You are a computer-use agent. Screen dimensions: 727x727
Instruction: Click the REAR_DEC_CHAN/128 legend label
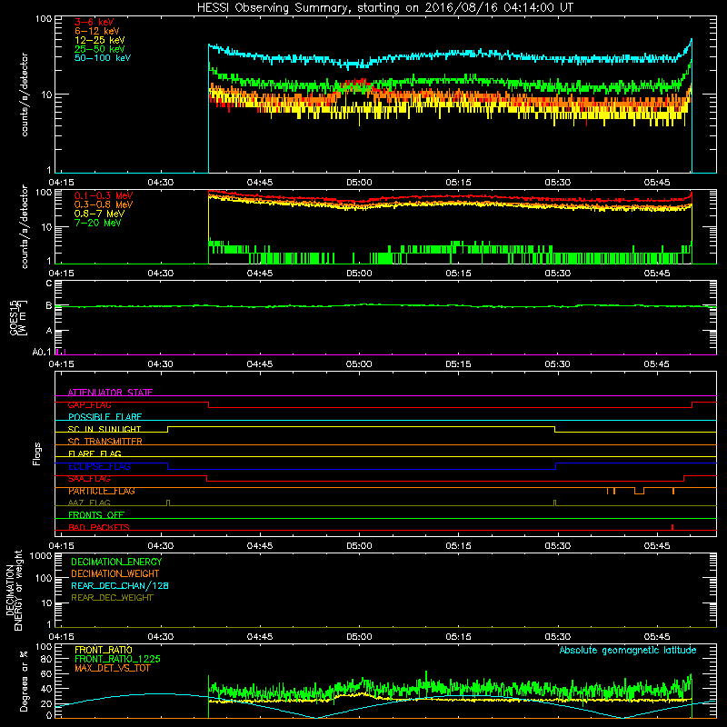(120, 585)
